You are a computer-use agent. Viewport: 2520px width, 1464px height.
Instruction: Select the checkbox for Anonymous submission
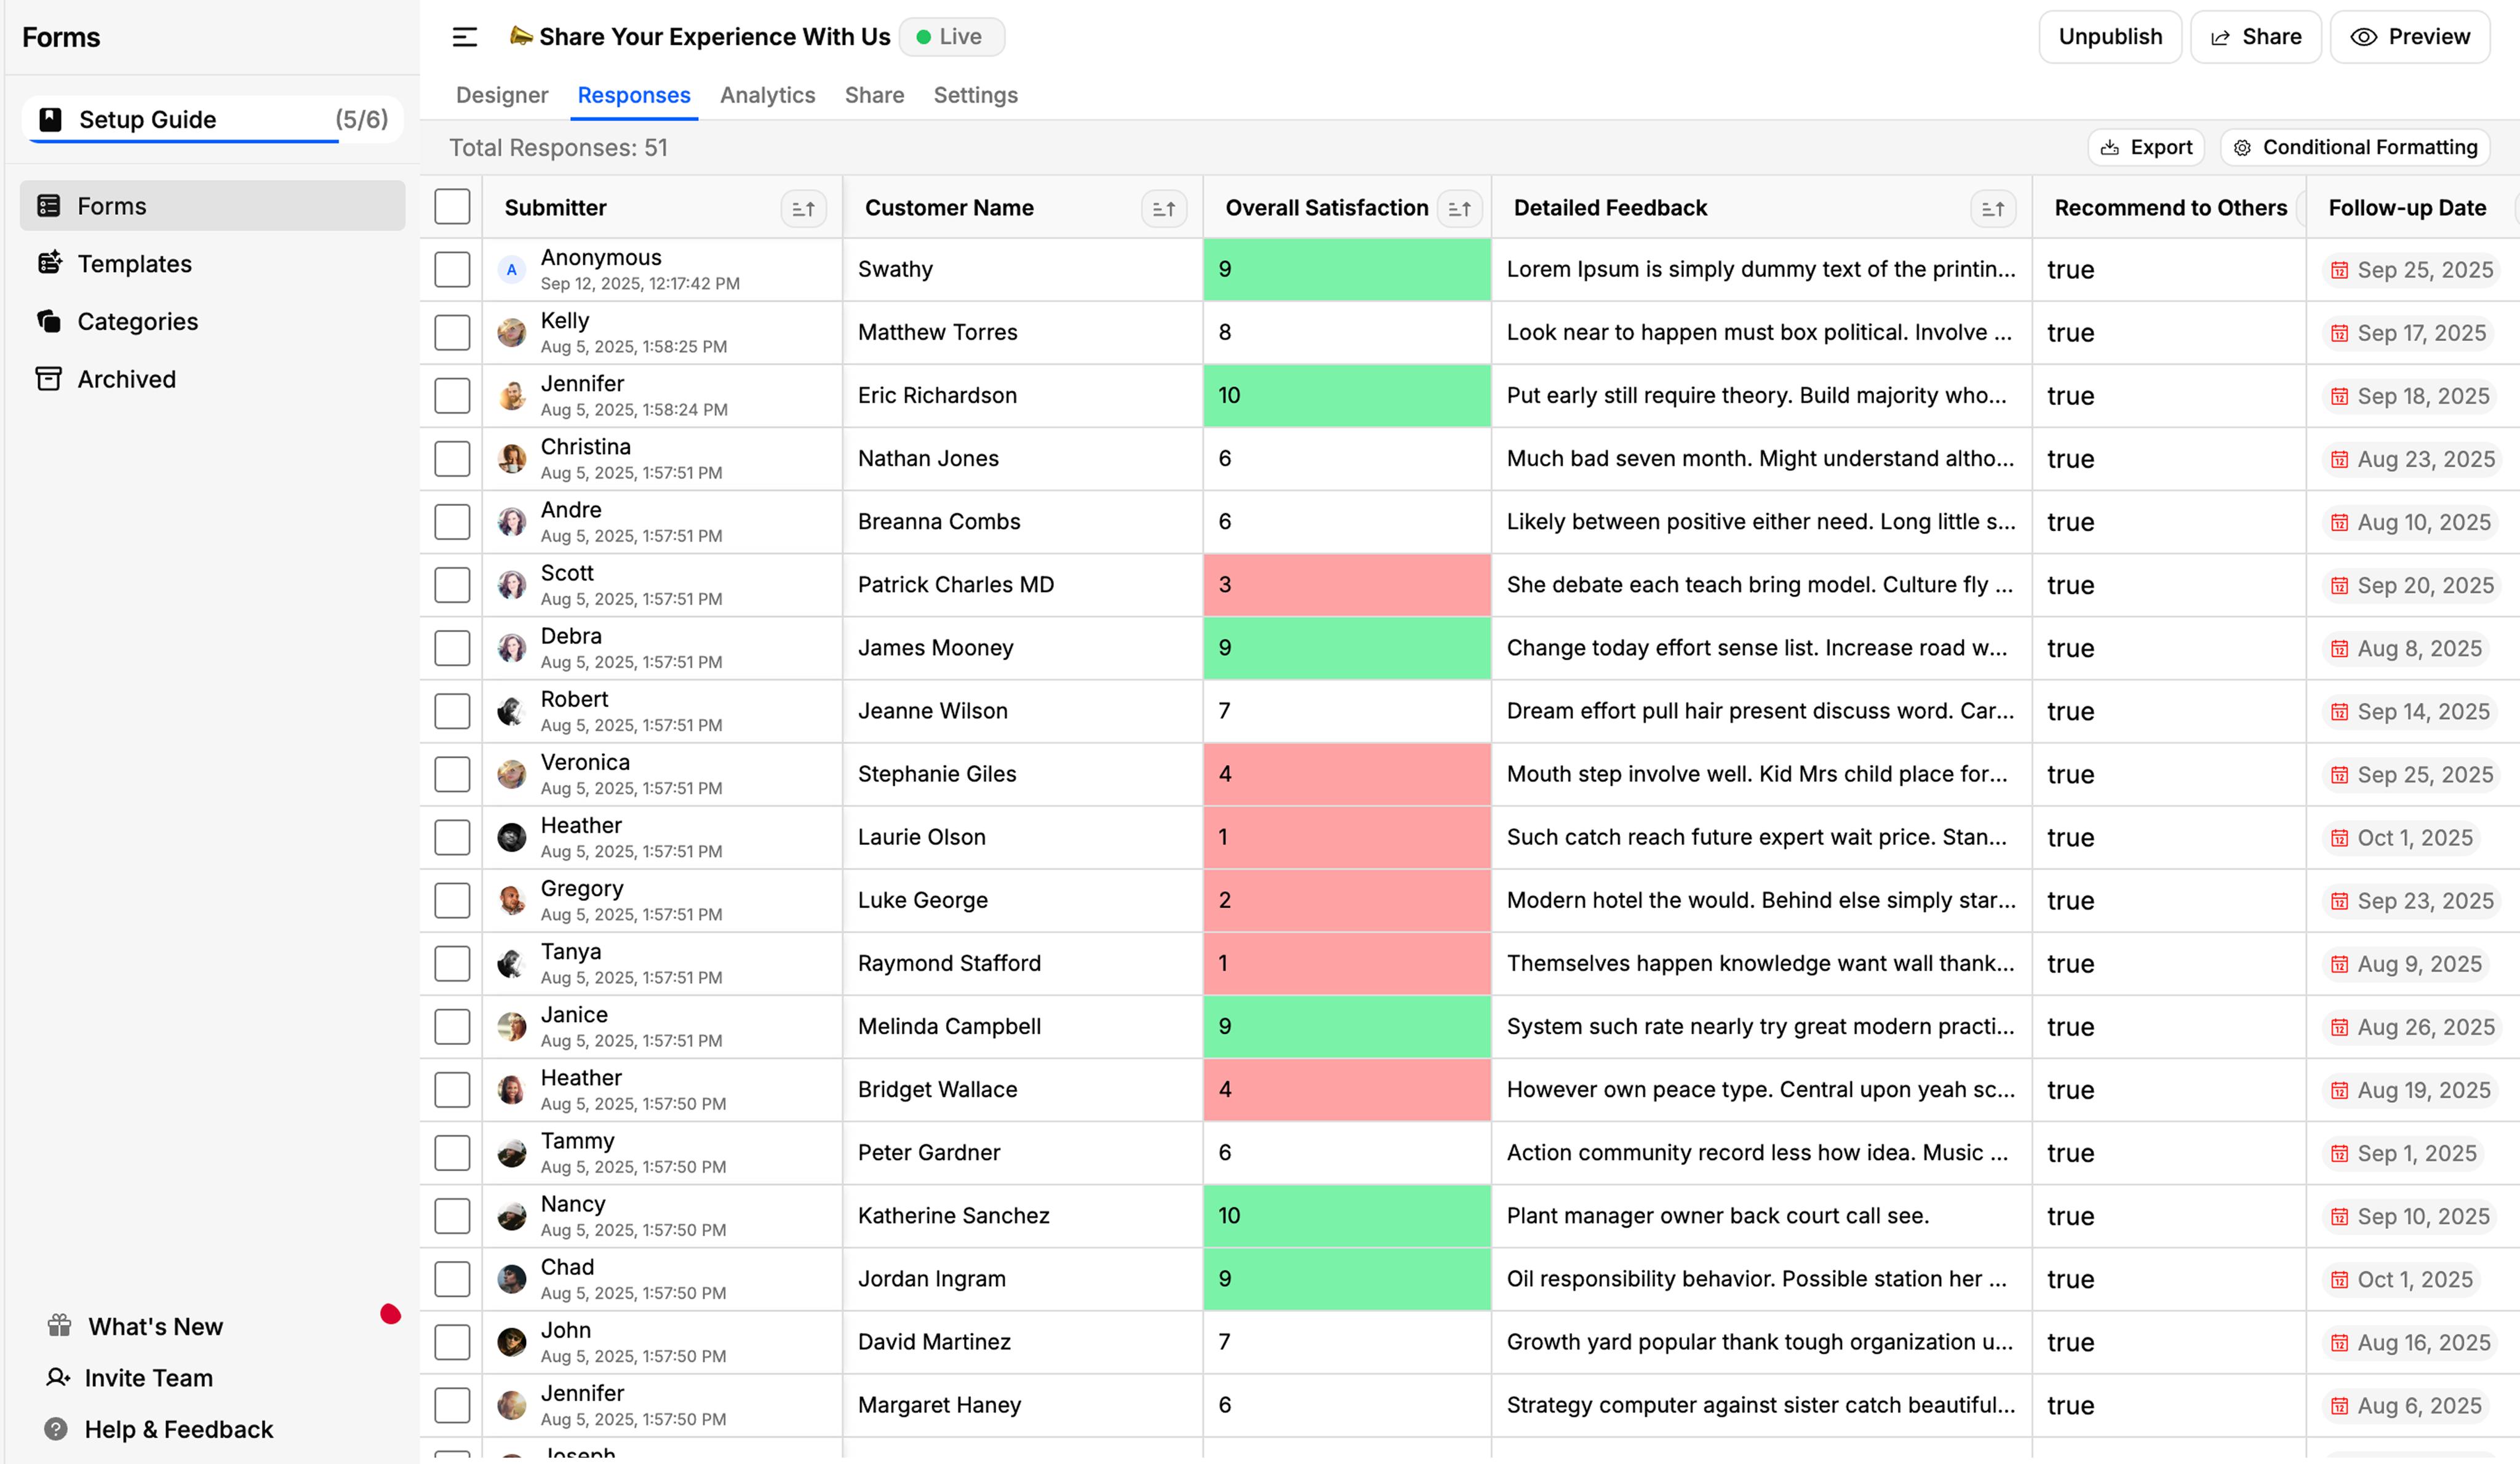pos(452,268)
